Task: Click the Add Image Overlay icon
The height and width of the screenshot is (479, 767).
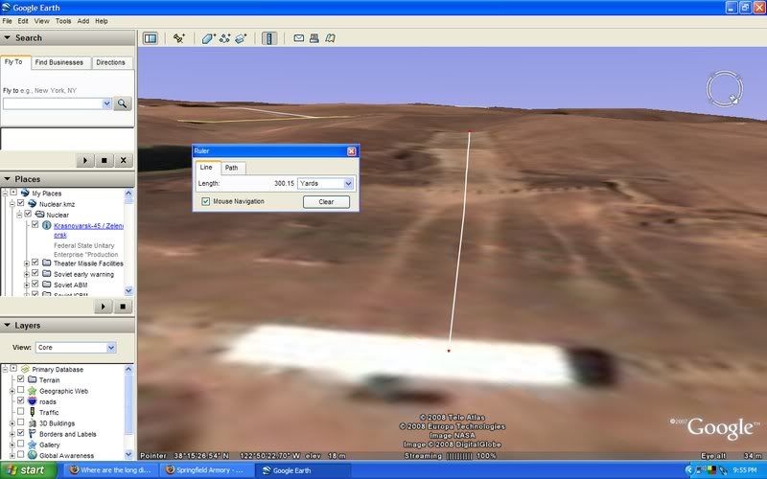Action: pyautogui.click(x=242, y=38)
